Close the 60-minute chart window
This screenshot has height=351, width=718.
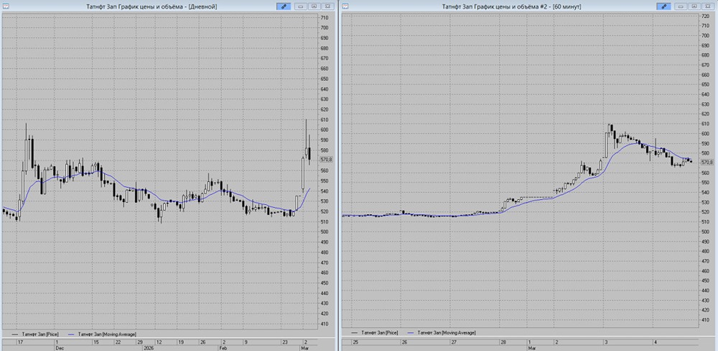(x=707, y=6)
